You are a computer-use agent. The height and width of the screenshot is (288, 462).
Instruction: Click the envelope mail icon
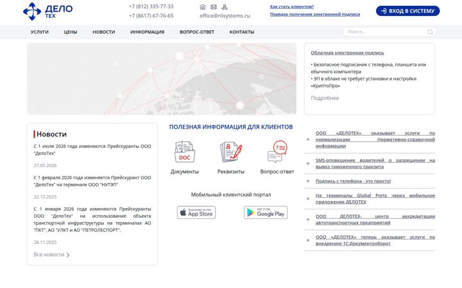pyautogui.click(x=214, y=7)
